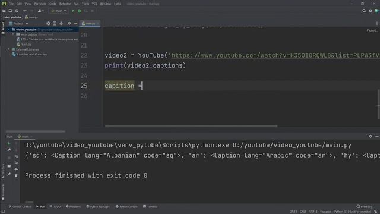Open main run configuration dropdown

[59, 11]
